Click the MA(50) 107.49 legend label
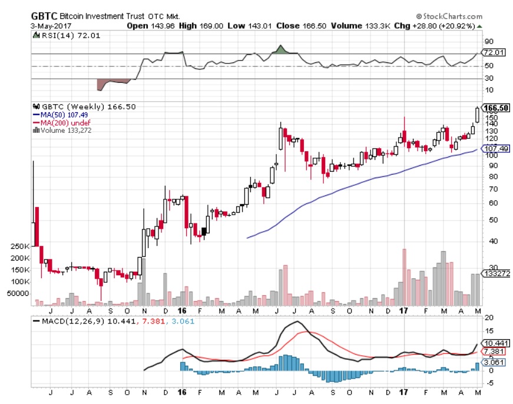The height and width of the screenshot is (404, 513). [x=64, y=115]
